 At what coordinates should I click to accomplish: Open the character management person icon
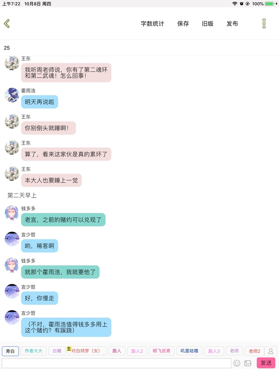click(271, 351)
